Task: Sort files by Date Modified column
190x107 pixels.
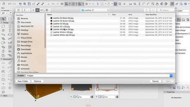Action: click(x=160, y=15)
